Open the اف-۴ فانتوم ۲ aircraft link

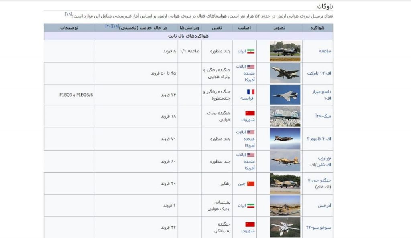point(319,139)
